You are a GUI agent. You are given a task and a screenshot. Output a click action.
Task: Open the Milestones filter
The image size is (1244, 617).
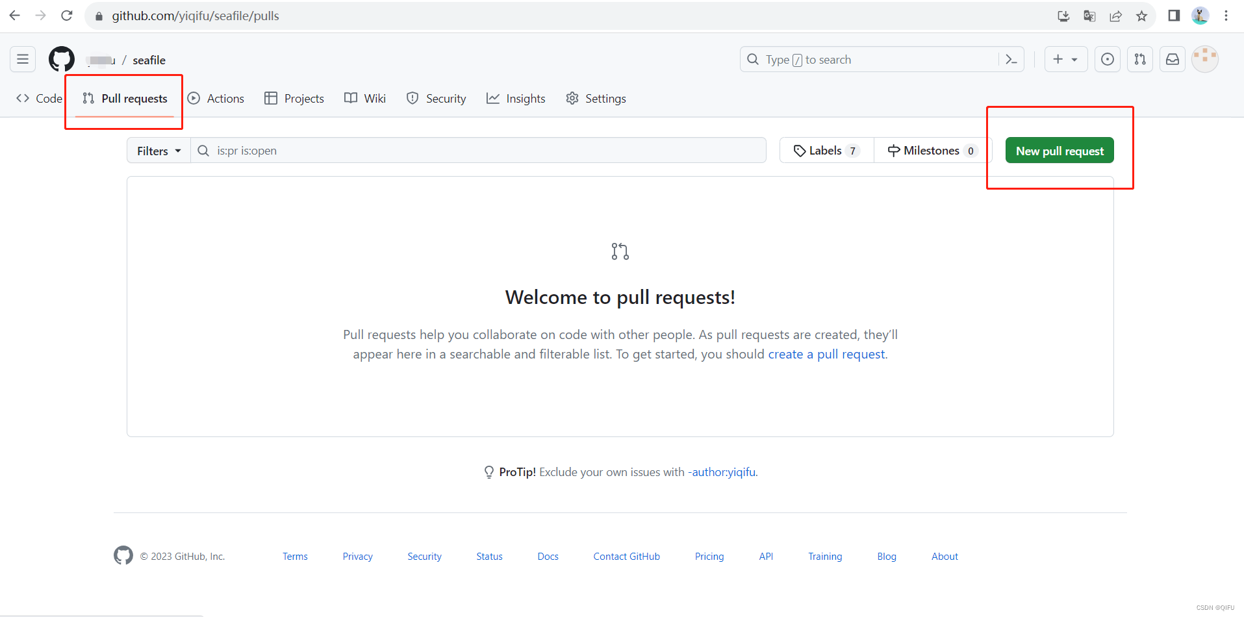[931, 150]
